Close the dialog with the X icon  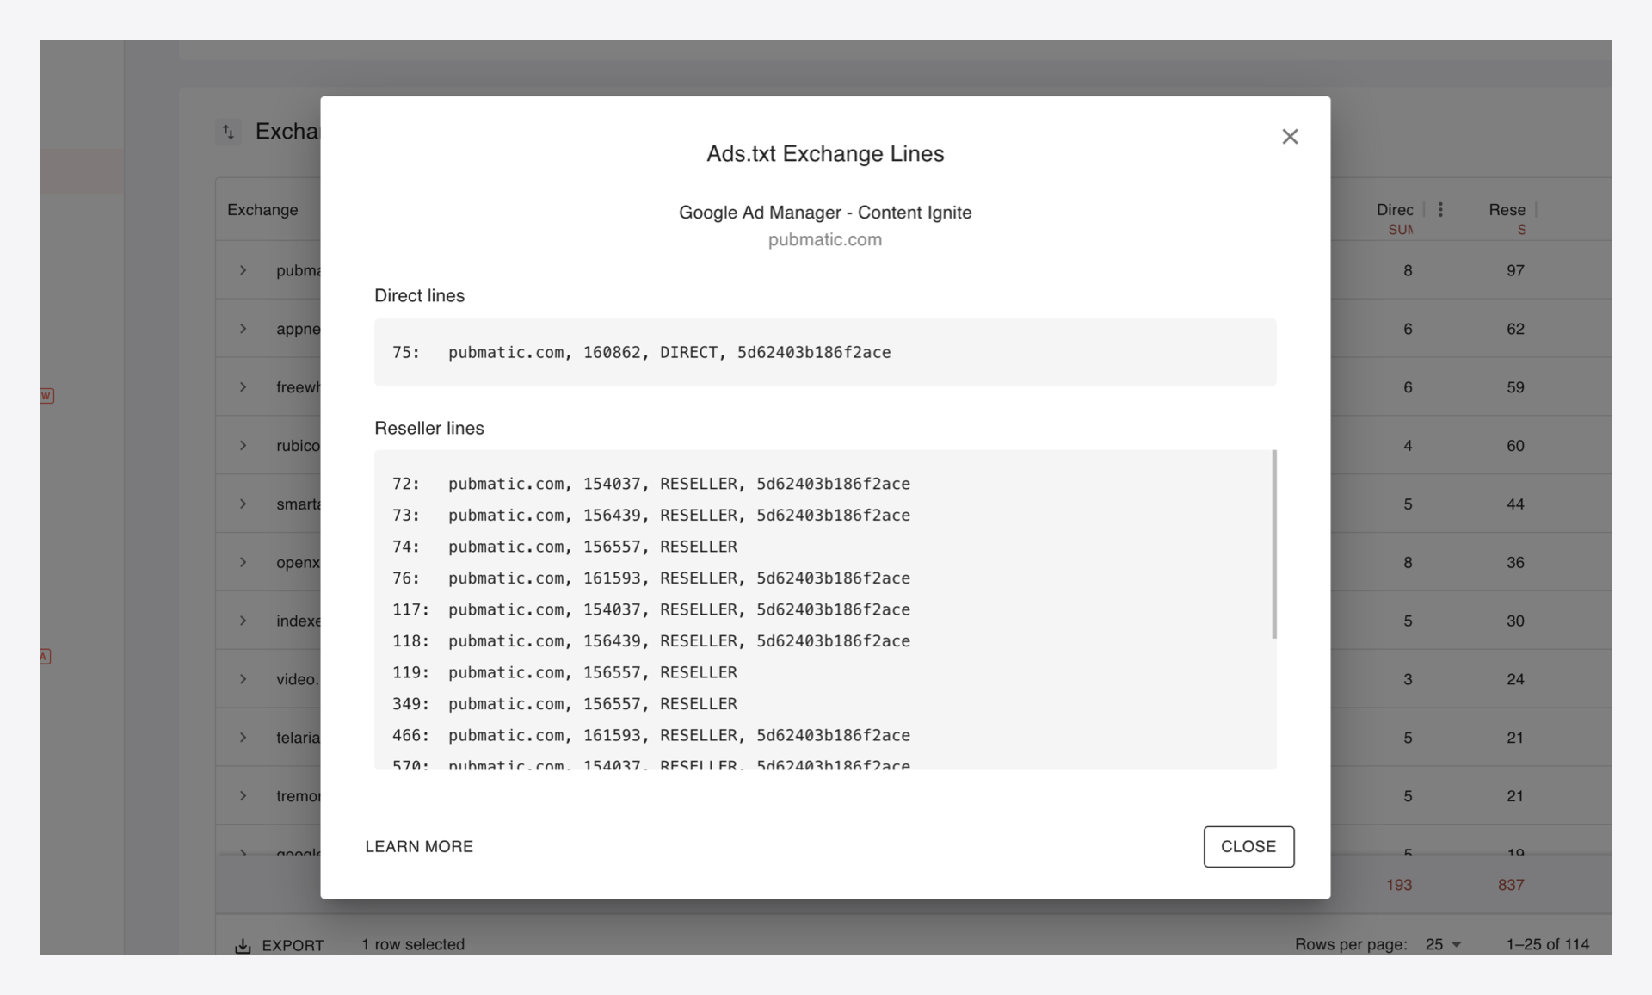1290,136
